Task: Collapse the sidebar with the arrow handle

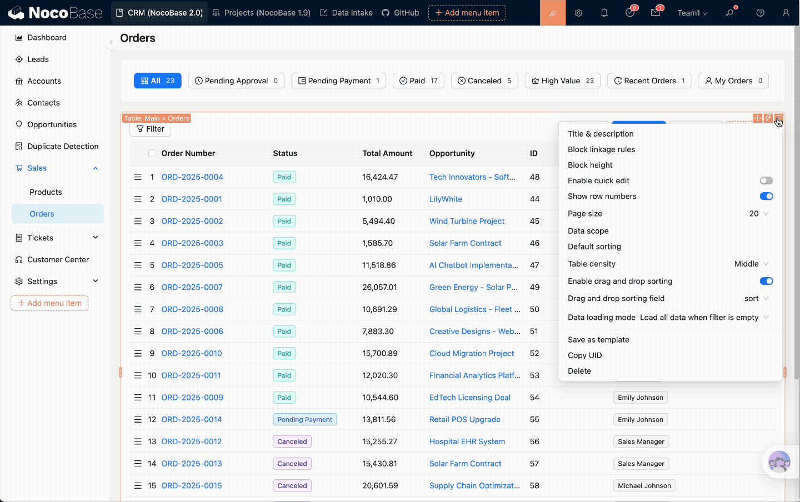Action: pyautogui.click(x=111, y=42)
